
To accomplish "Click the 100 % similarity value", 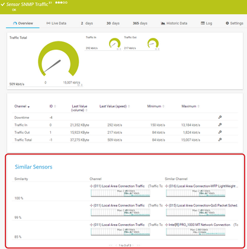I will pyautogui.click(x=19, y=198).
